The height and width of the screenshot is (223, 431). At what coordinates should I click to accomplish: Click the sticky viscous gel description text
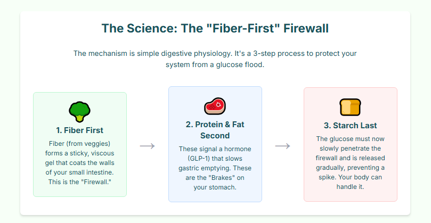pos(80,158)
